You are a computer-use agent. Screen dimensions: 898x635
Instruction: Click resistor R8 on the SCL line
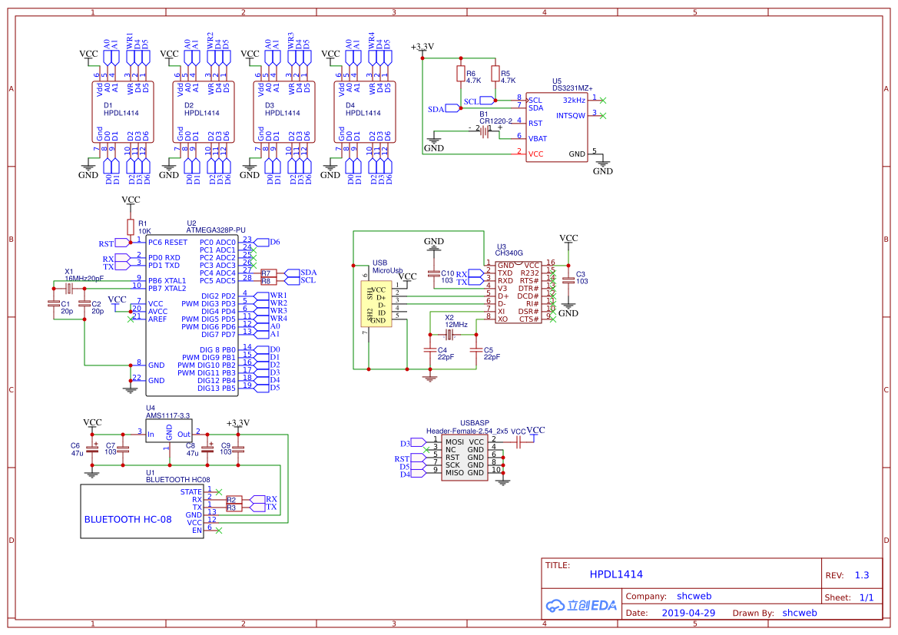[269, 280]
